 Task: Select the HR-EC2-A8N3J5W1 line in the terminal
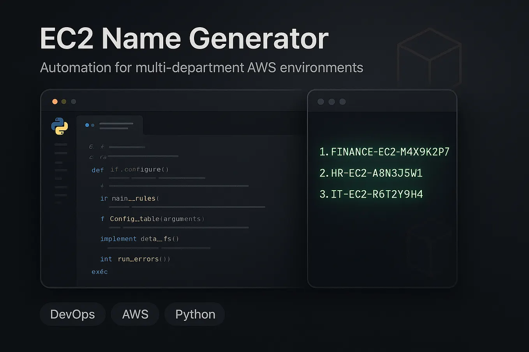(371, 173)
